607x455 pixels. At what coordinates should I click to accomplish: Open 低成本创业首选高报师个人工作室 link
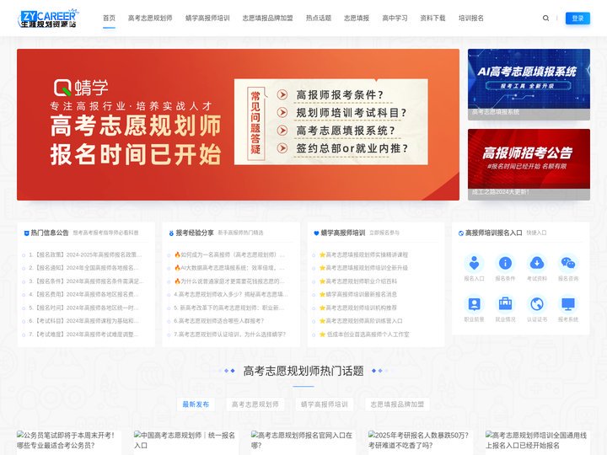[364, 335]
